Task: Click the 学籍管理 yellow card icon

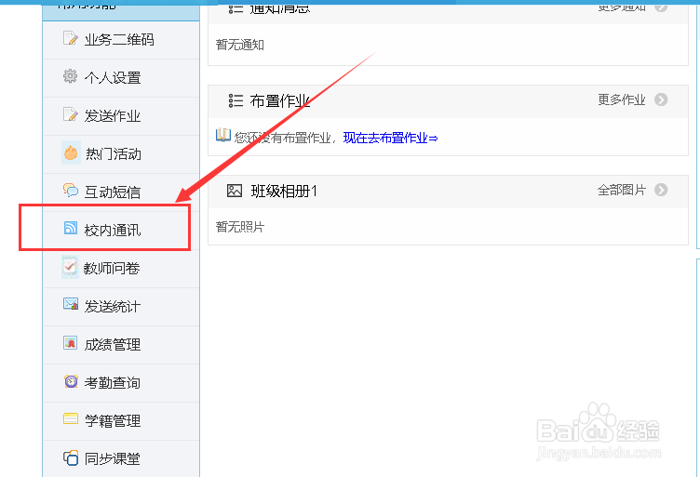Action: click(71, 419)
